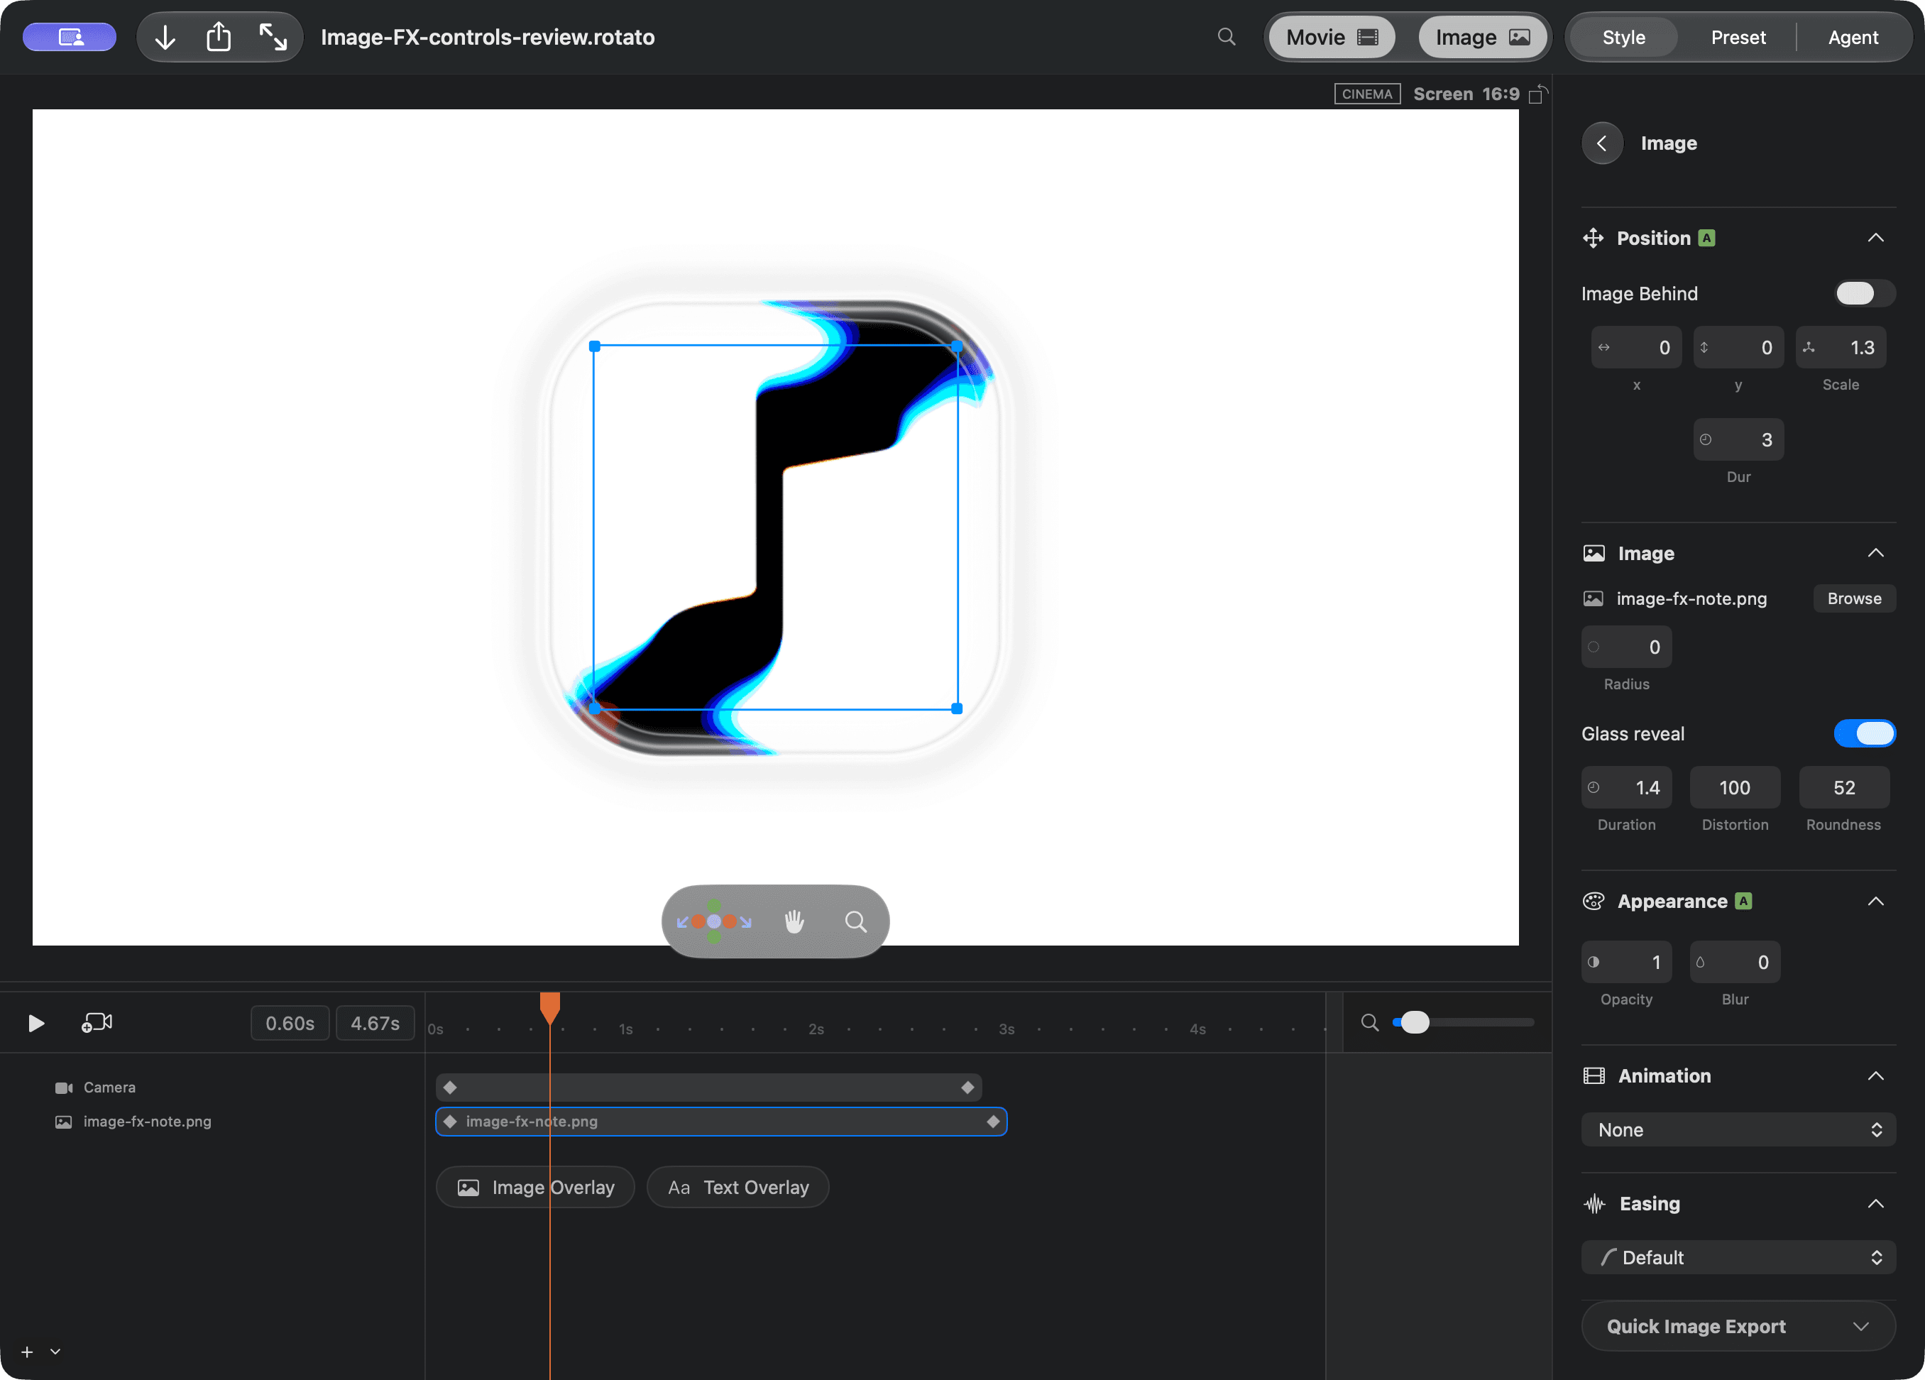Click the Browse button for image file
Viewport: 1925px width, 1380px height.
point(1854,599)
